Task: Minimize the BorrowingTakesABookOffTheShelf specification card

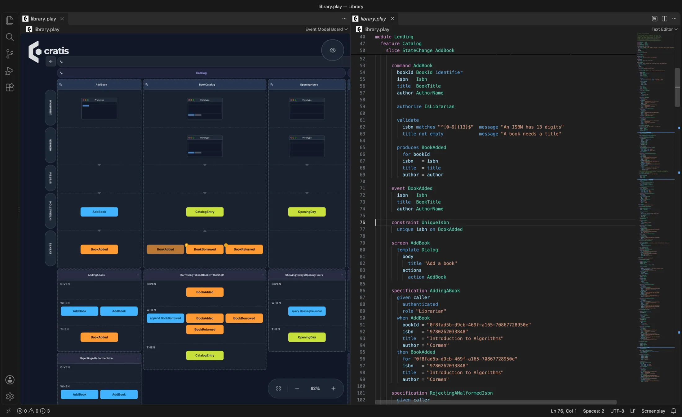Action: 263,275
